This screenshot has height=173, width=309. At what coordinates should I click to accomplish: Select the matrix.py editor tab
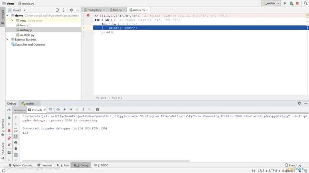pyautogui.click(x=139, y=10)
